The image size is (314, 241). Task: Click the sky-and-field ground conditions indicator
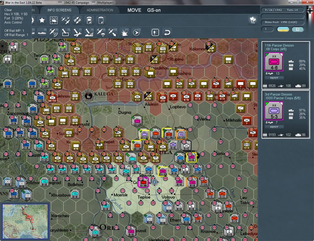point(283,29)
